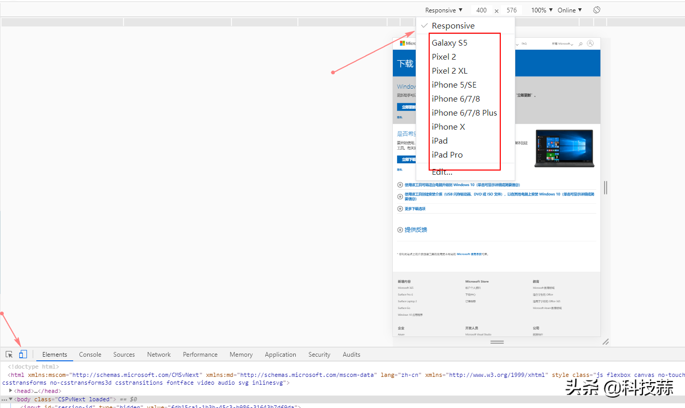Click the bottom-right corner resize grip

point(605,342)
